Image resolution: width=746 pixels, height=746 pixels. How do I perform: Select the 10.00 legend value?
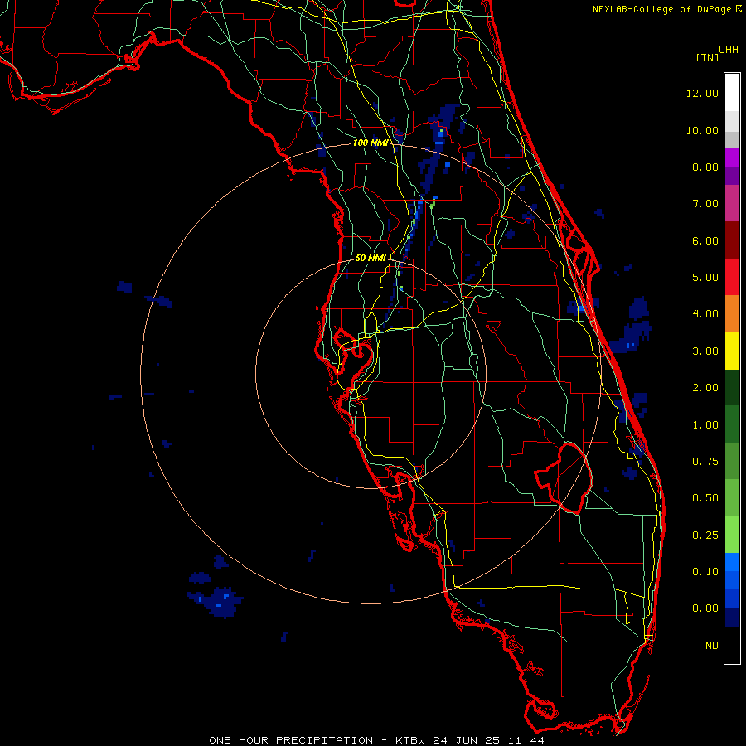(x=702, y=130)
